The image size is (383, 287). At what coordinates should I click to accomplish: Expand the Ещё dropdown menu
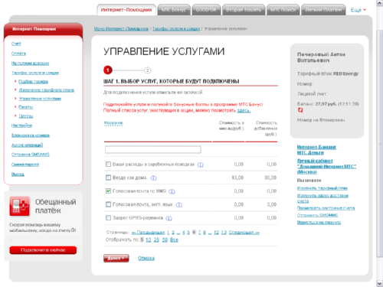(358, 10)
